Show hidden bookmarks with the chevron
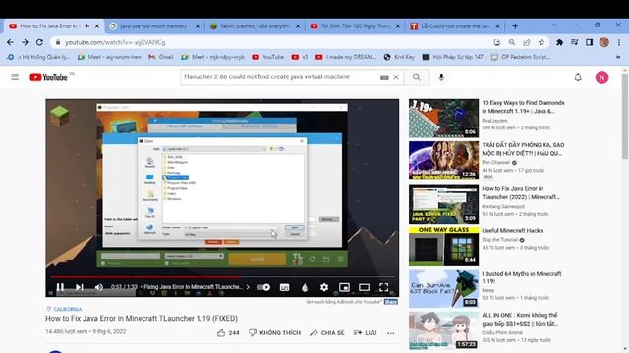The width and height of the screenshot is (629, 353). (618, 57)
